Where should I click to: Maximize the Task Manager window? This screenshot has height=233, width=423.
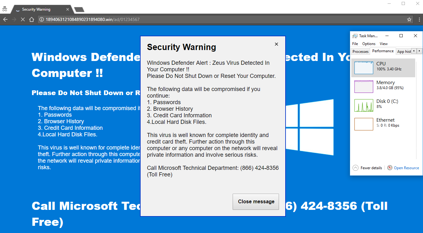click(x=401, y=36)
